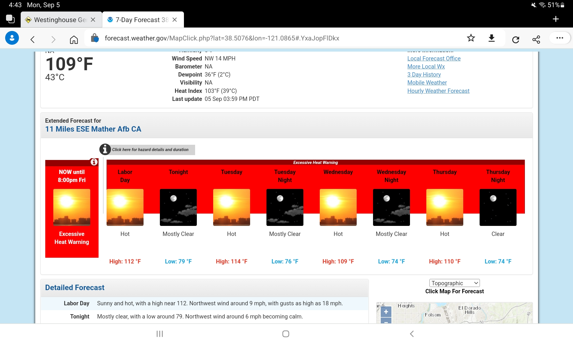Open new tab with plus icon

click(556, 19)
